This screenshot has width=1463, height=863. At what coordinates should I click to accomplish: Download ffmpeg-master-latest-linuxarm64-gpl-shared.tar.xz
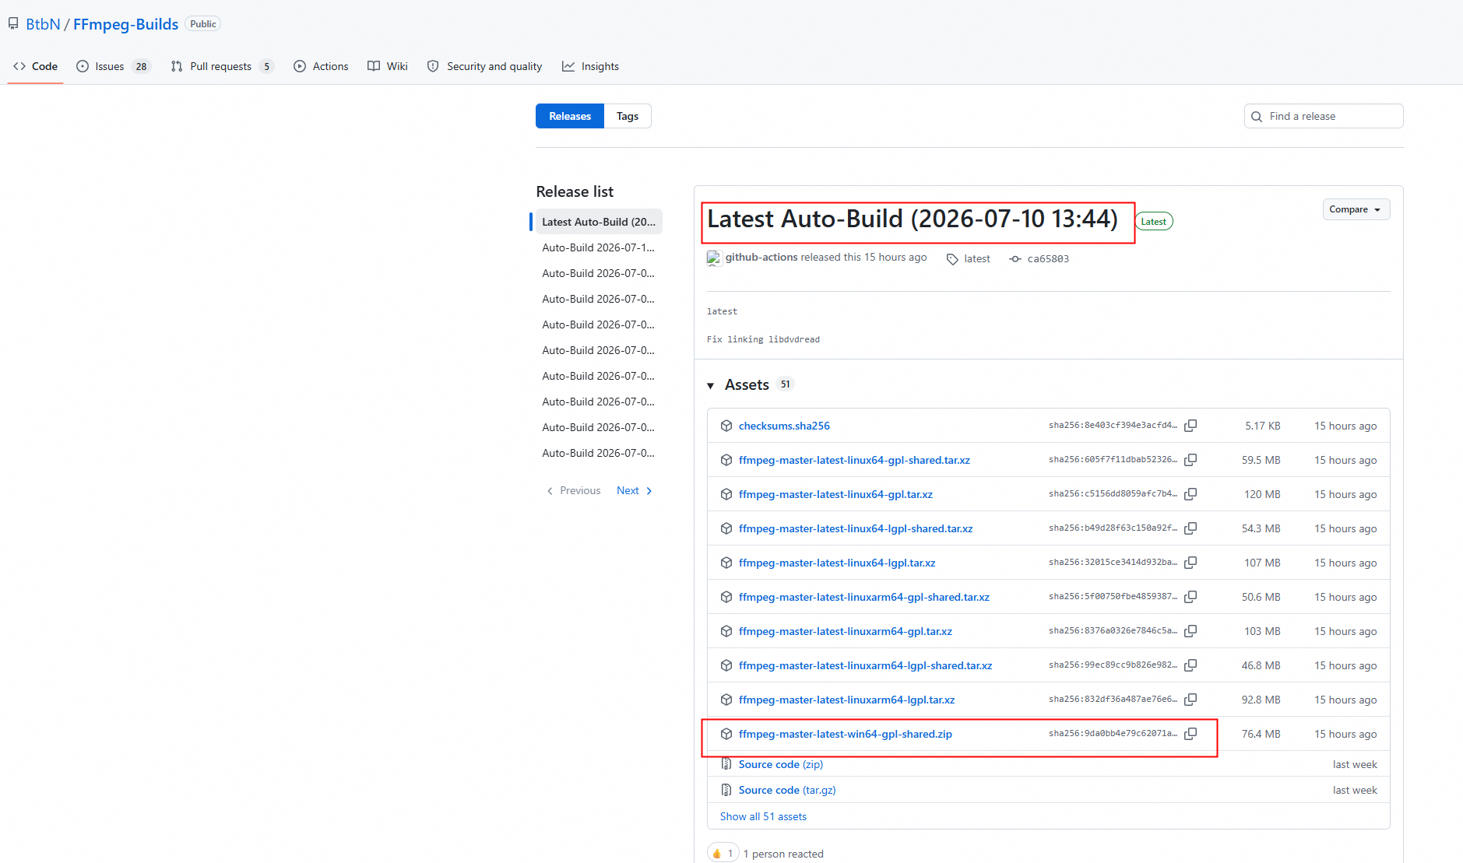[x=864, y=597]
